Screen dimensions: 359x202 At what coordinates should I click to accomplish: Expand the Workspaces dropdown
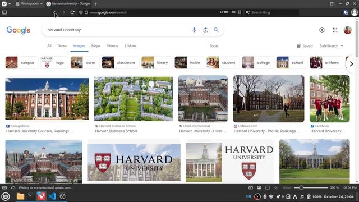tap(29, 4)
